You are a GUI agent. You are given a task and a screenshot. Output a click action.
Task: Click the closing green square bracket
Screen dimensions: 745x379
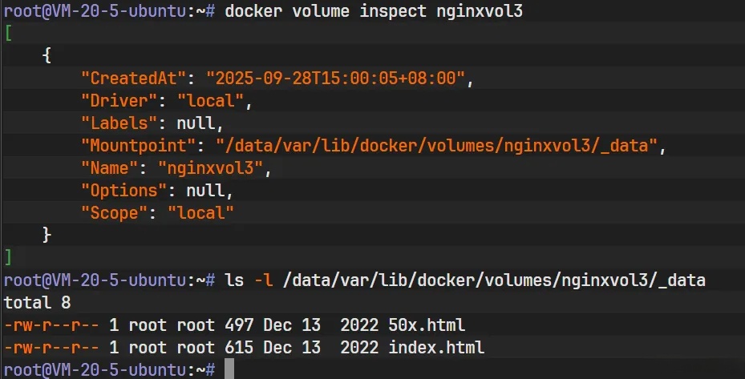click(x=8, y=257)
